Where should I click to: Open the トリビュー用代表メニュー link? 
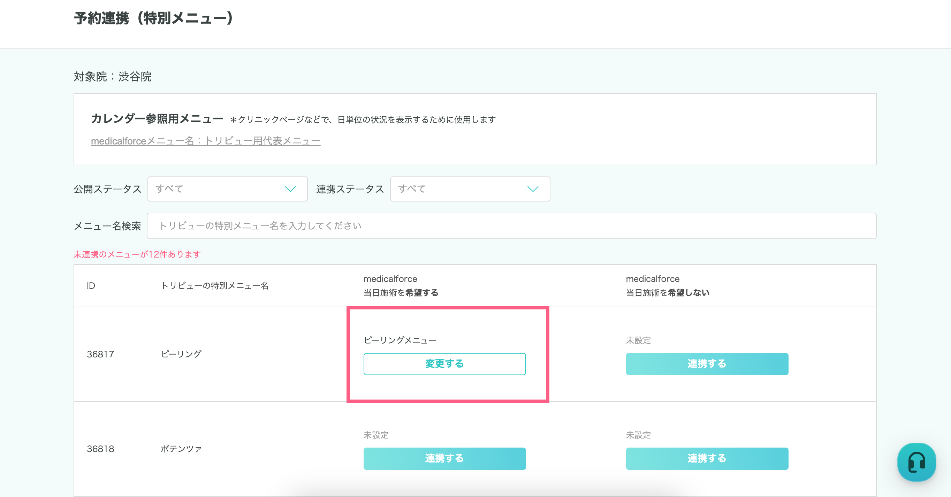click(205, 141)
